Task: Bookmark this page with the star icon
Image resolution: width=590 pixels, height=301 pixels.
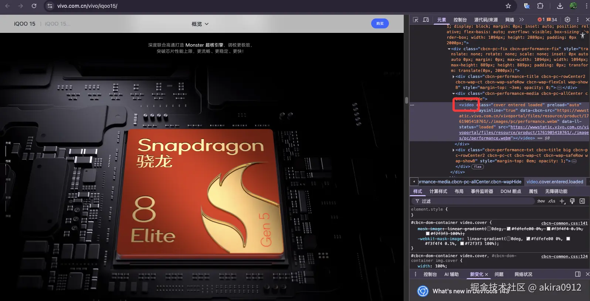Action: click(x=508, y=6)
